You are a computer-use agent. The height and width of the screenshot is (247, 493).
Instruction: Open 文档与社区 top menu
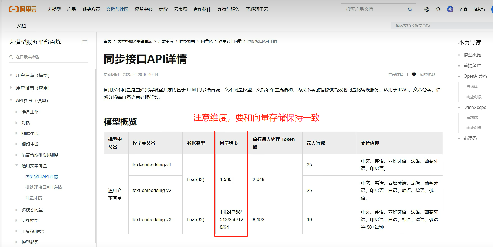pos(117,9)
